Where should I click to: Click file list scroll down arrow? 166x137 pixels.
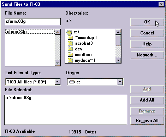click(x=58, y=63)
